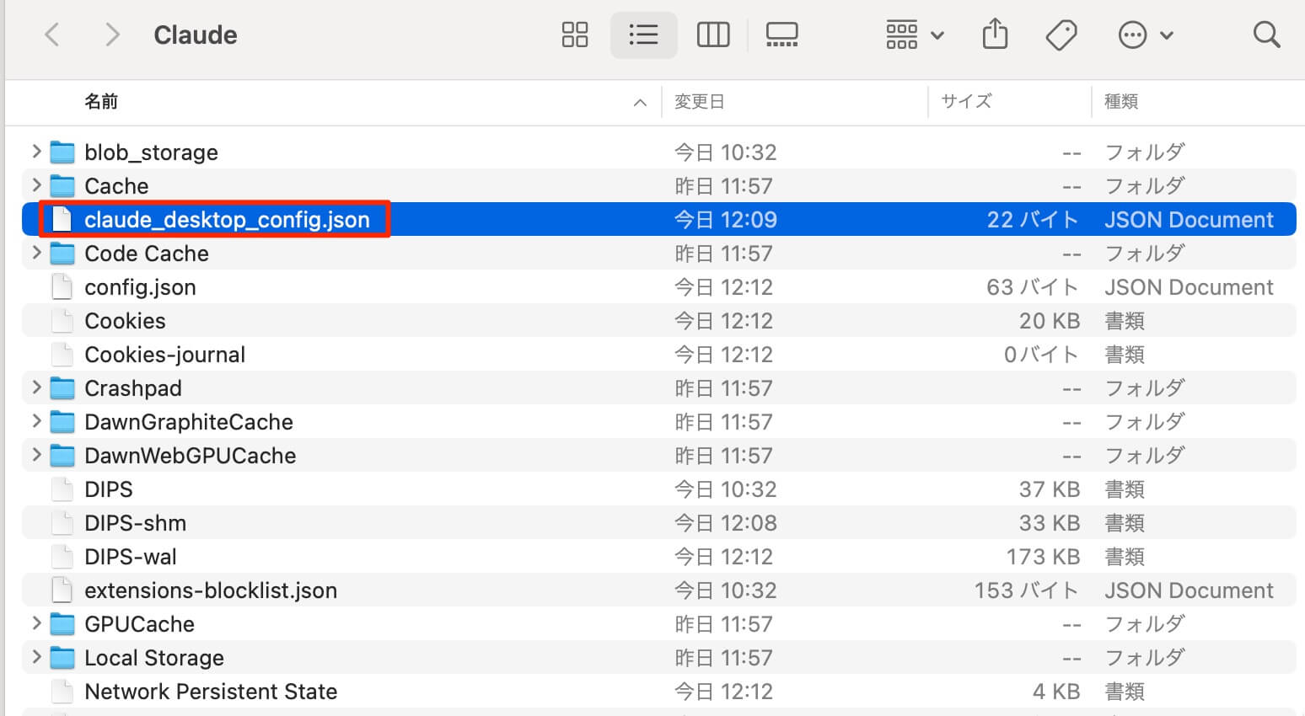This screenshot has width=1305, height=716.
Task: Switch to gallery view
Action: (781, 35)
